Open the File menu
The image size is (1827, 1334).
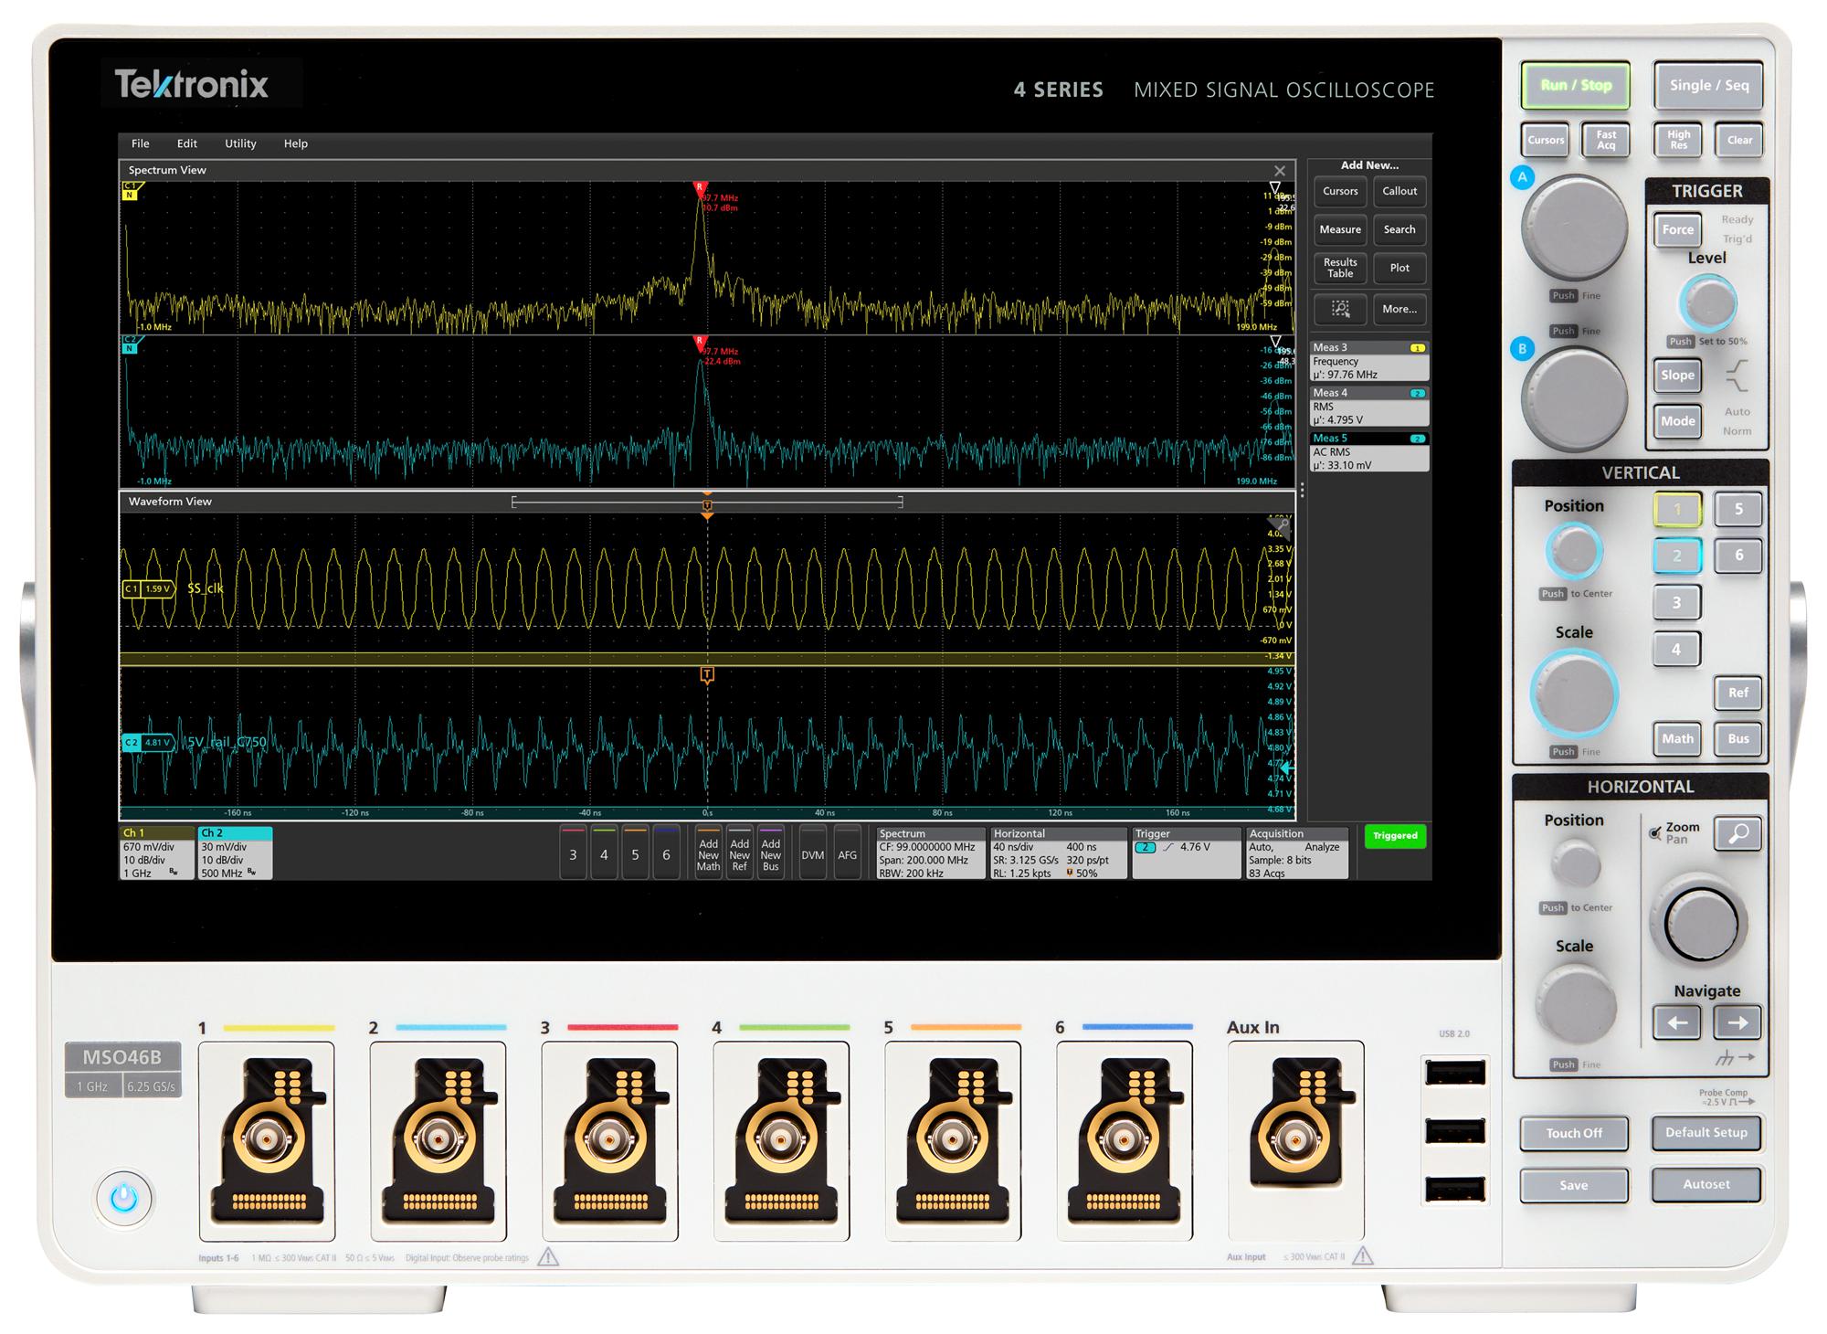pyautogui.click(x=141, y=143)
